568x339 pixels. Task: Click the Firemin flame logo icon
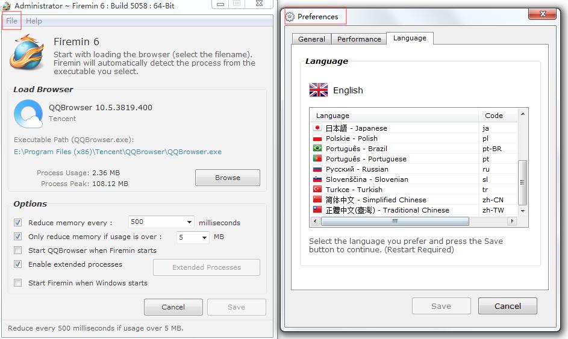point(27,52)
